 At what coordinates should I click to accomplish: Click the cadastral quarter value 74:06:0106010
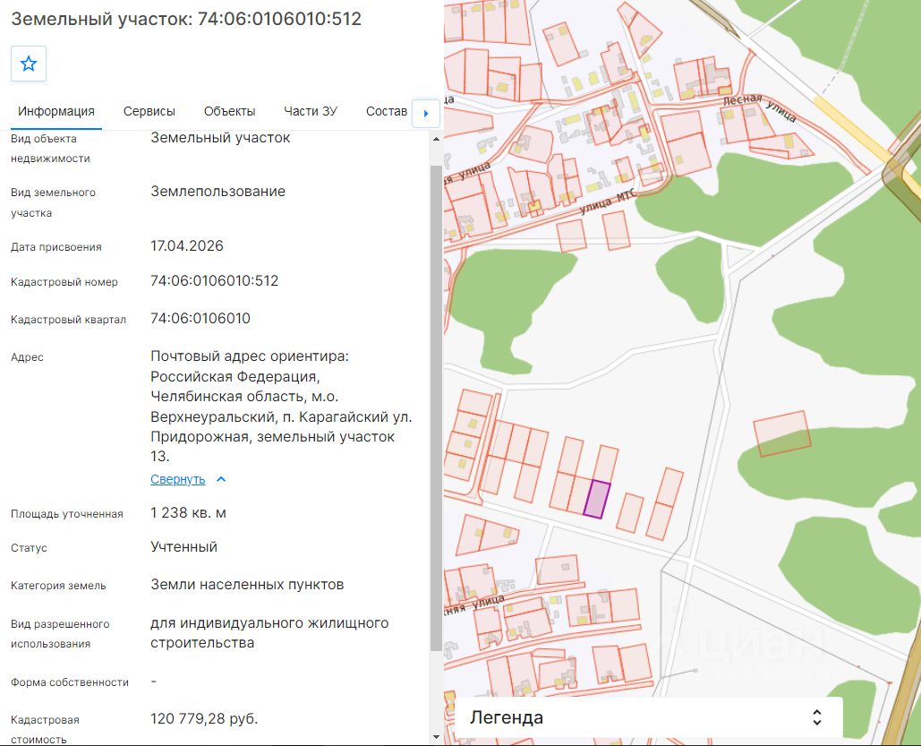coord(200,318)
